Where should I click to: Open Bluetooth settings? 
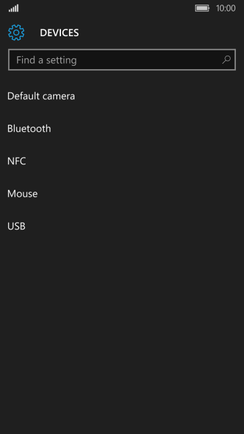coord(122,129)
